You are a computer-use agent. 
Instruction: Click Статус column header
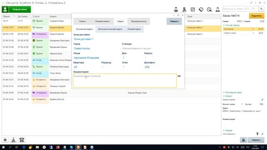pos(40,17)
